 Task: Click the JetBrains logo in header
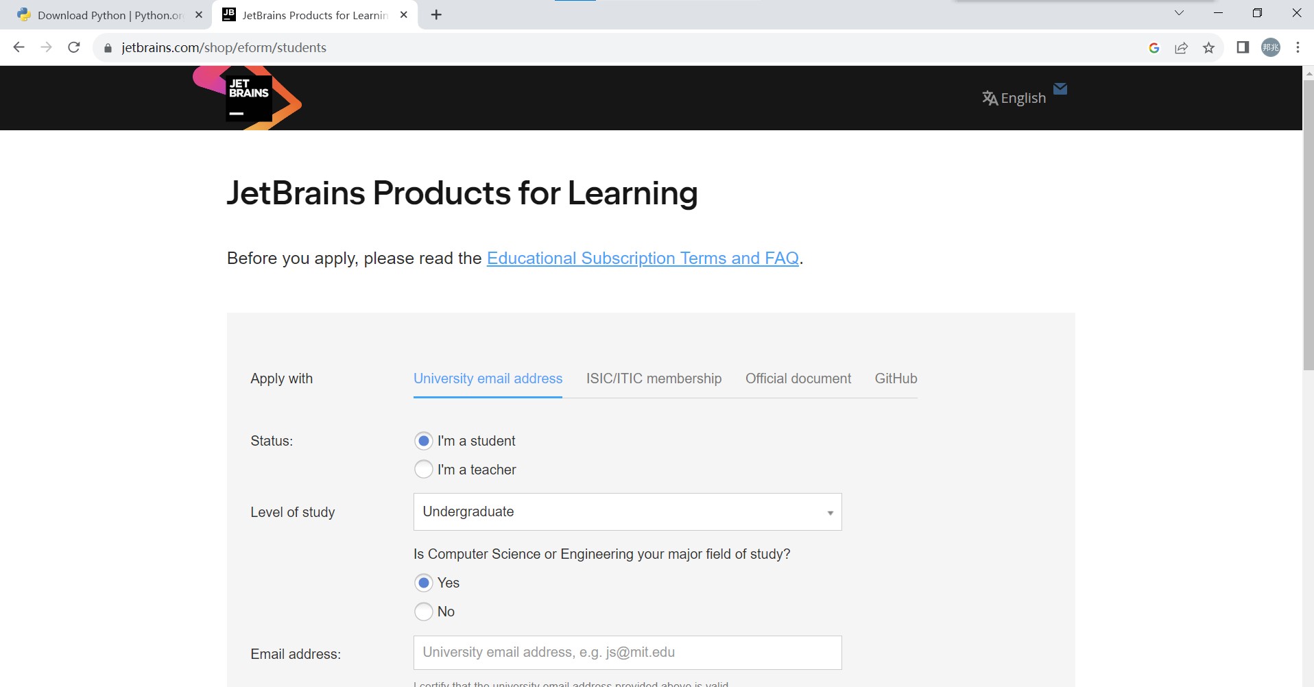248,98
